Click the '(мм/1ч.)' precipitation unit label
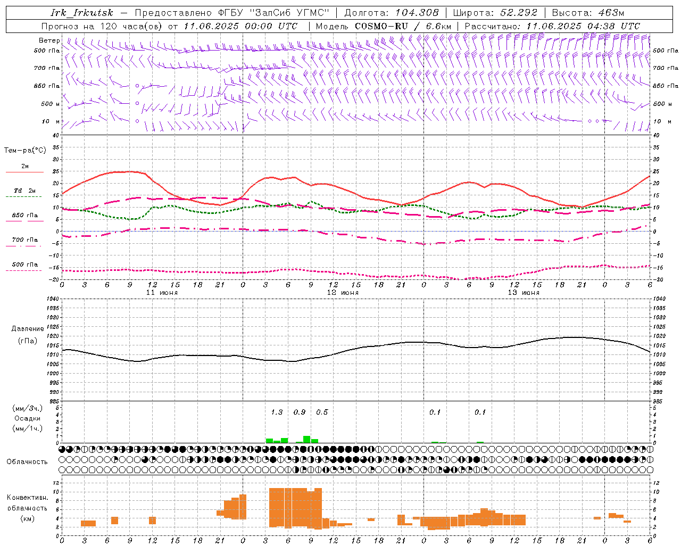Screen dimensions: 681x545 [x=28, y=428]
